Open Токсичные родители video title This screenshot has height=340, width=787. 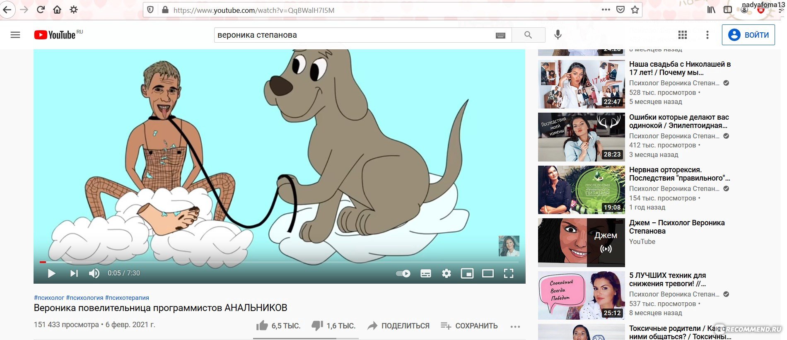click(680, 333)
